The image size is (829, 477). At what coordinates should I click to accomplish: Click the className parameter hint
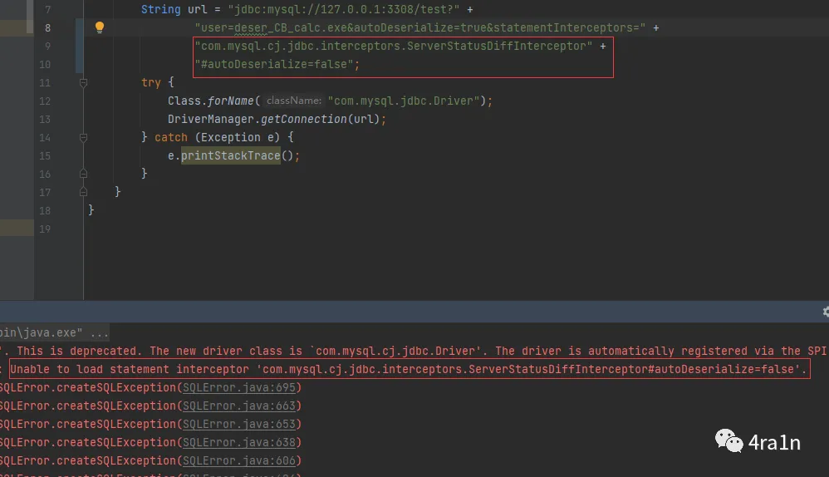click(293, 101)
